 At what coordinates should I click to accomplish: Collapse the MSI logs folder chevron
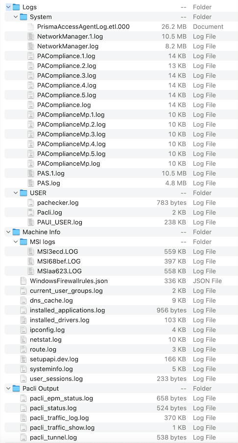point(16,242)
